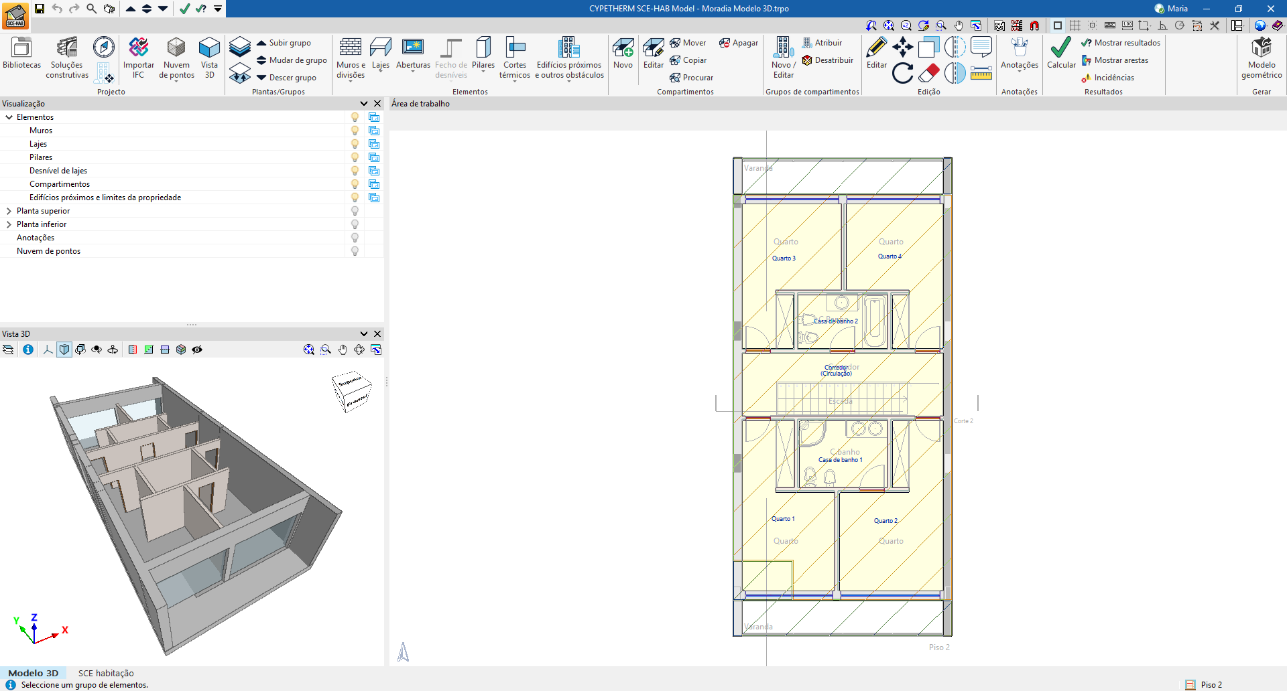Screen dimensions: 1287x691
Task: Click the Importar IFC icon
Action: pos(139,54)
